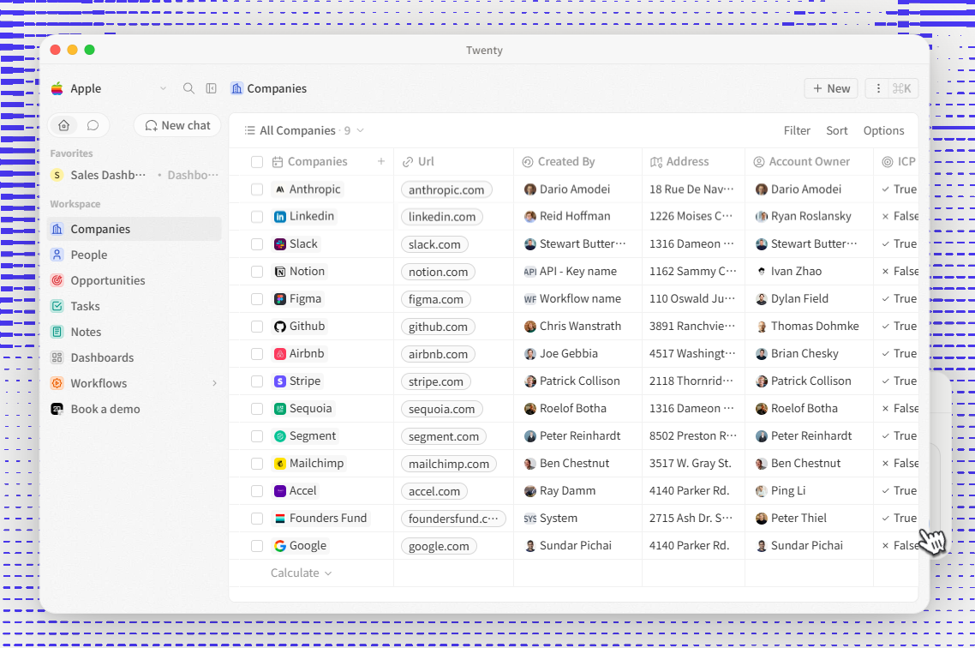This screenshot has height=648, width=975.
Task: Click the Mailchimp logo icon
Action: tap(280, 464)
